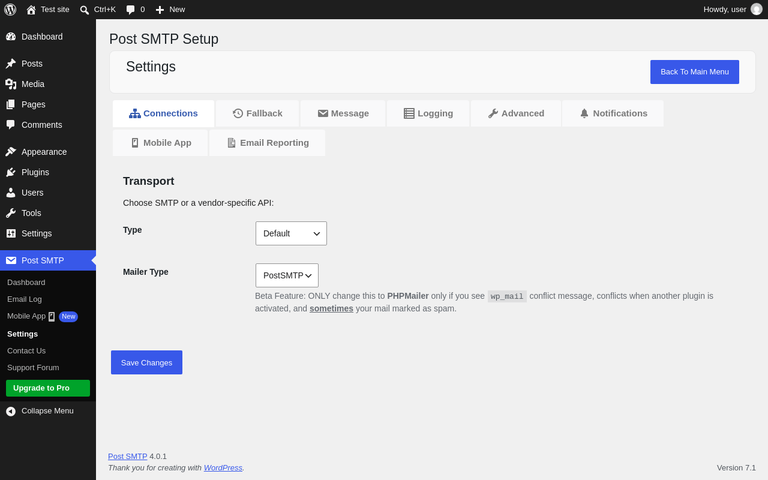The width and height of the screenshot is (768, 480).
Task: Click the Connections network icon
Action: pos(135,113)
